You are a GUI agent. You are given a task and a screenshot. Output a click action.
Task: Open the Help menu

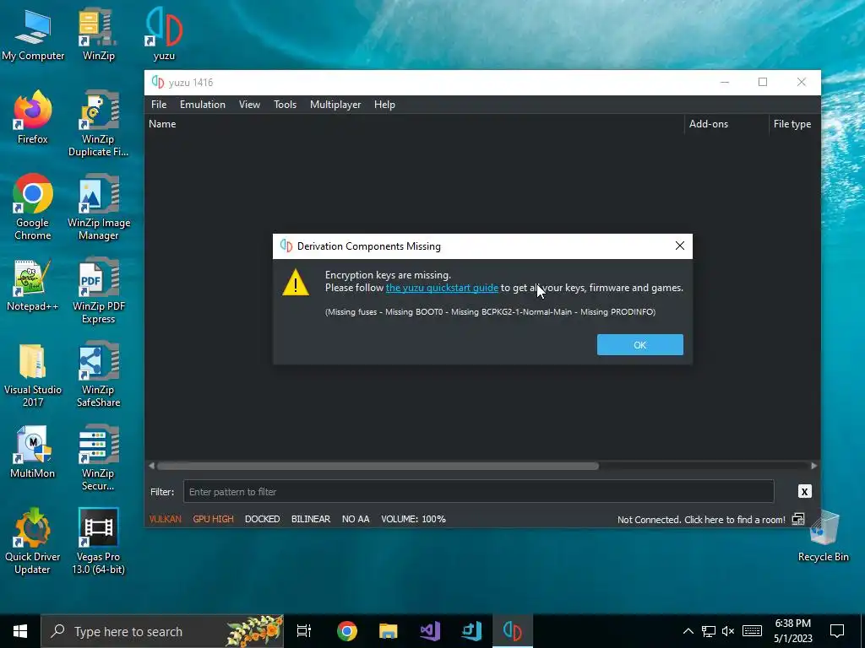tap(384, 105)
